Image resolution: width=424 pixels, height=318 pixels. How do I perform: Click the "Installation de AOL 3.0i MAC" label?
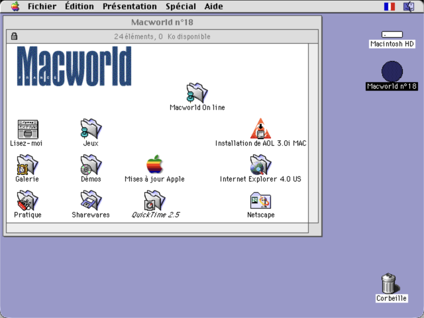(x=260, y=143)
